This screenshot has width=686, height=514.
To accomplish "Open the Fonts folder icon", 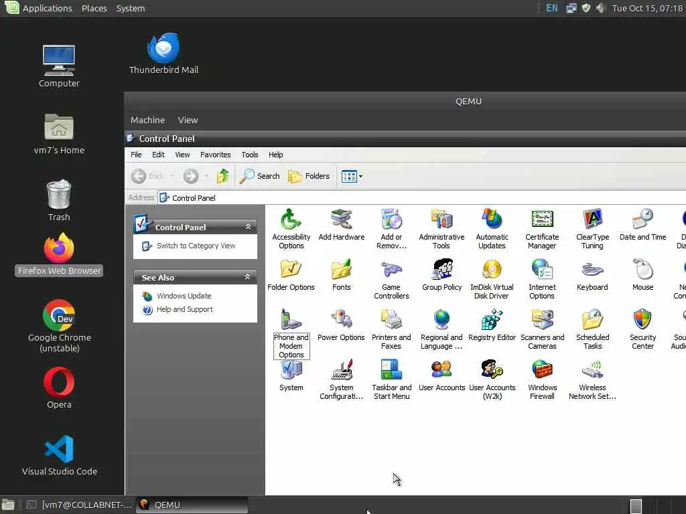I will [x=341, y=275].
